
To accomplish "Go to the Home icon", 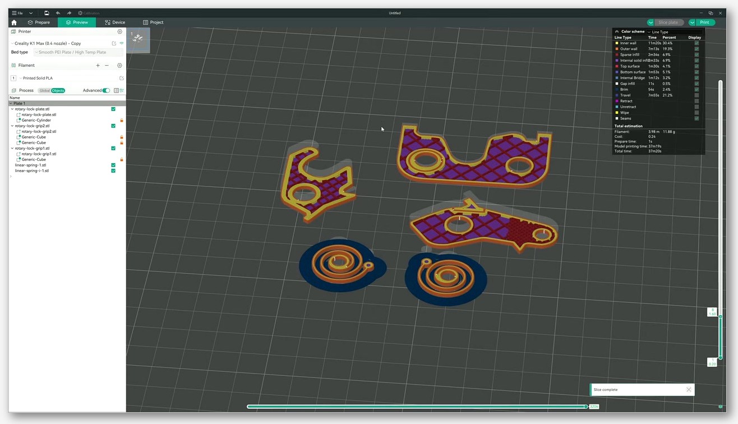I will pyautogui.click(x=14, y=22).
